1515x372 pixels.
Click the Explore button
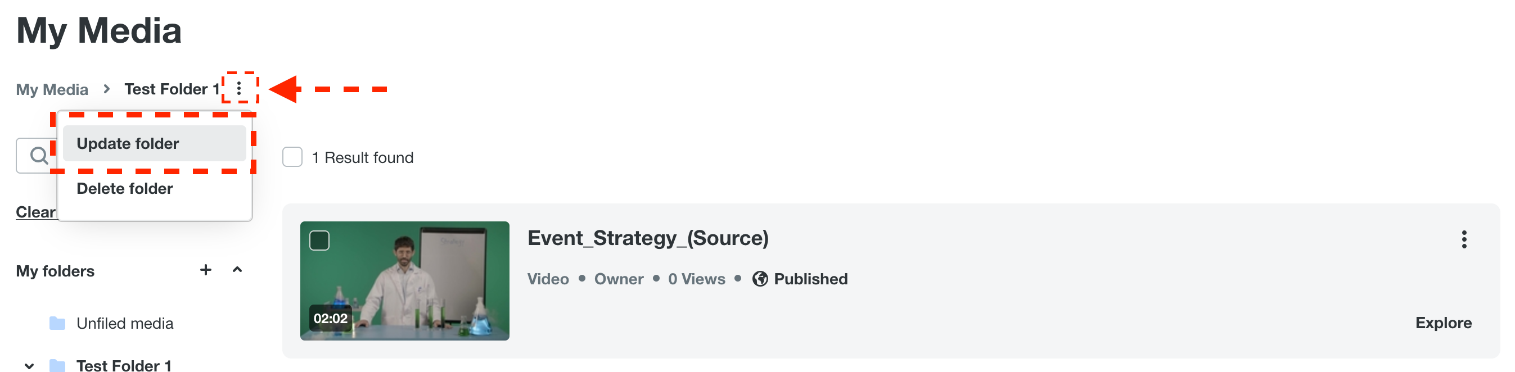pyautogui.click(x=1442, y=323)
